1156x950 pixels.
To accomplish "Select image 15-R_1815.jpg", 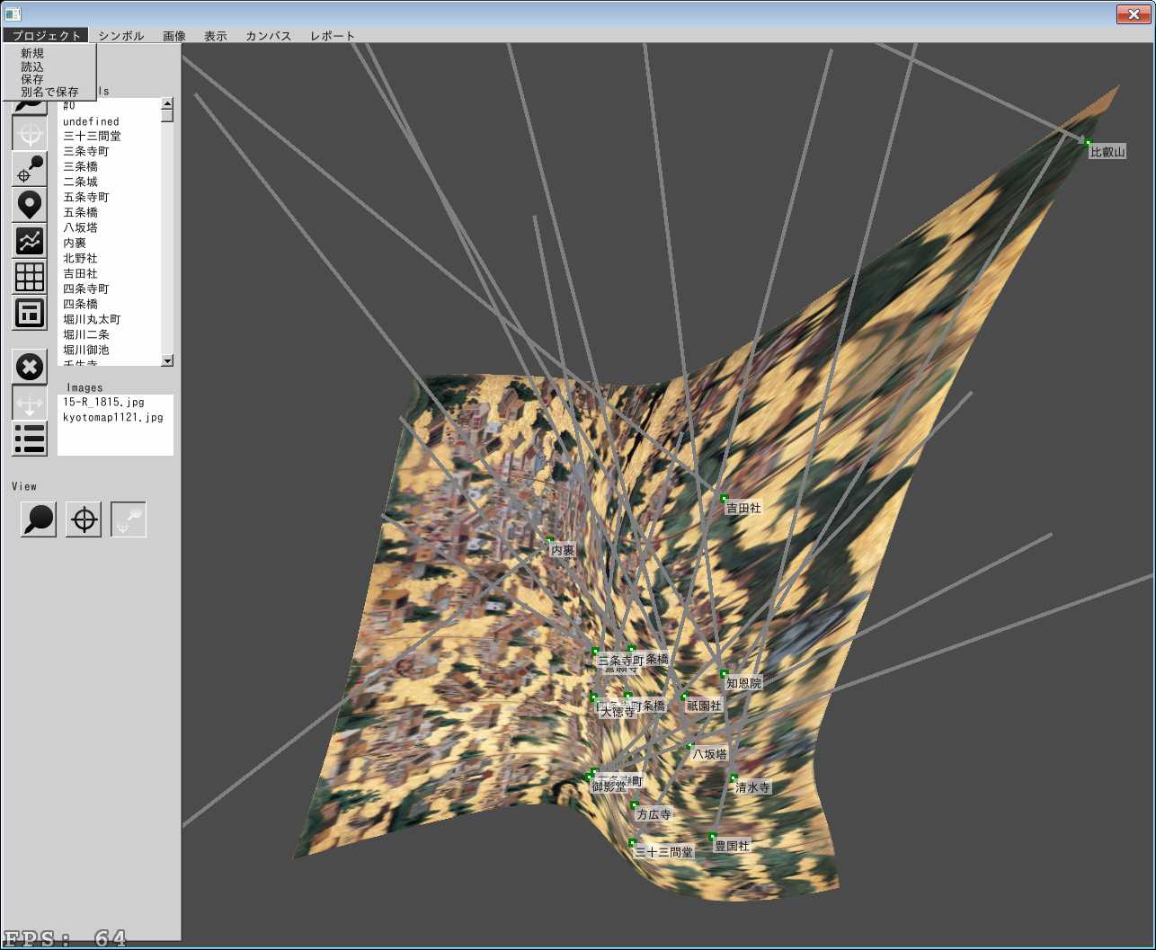I will point(115,403).
